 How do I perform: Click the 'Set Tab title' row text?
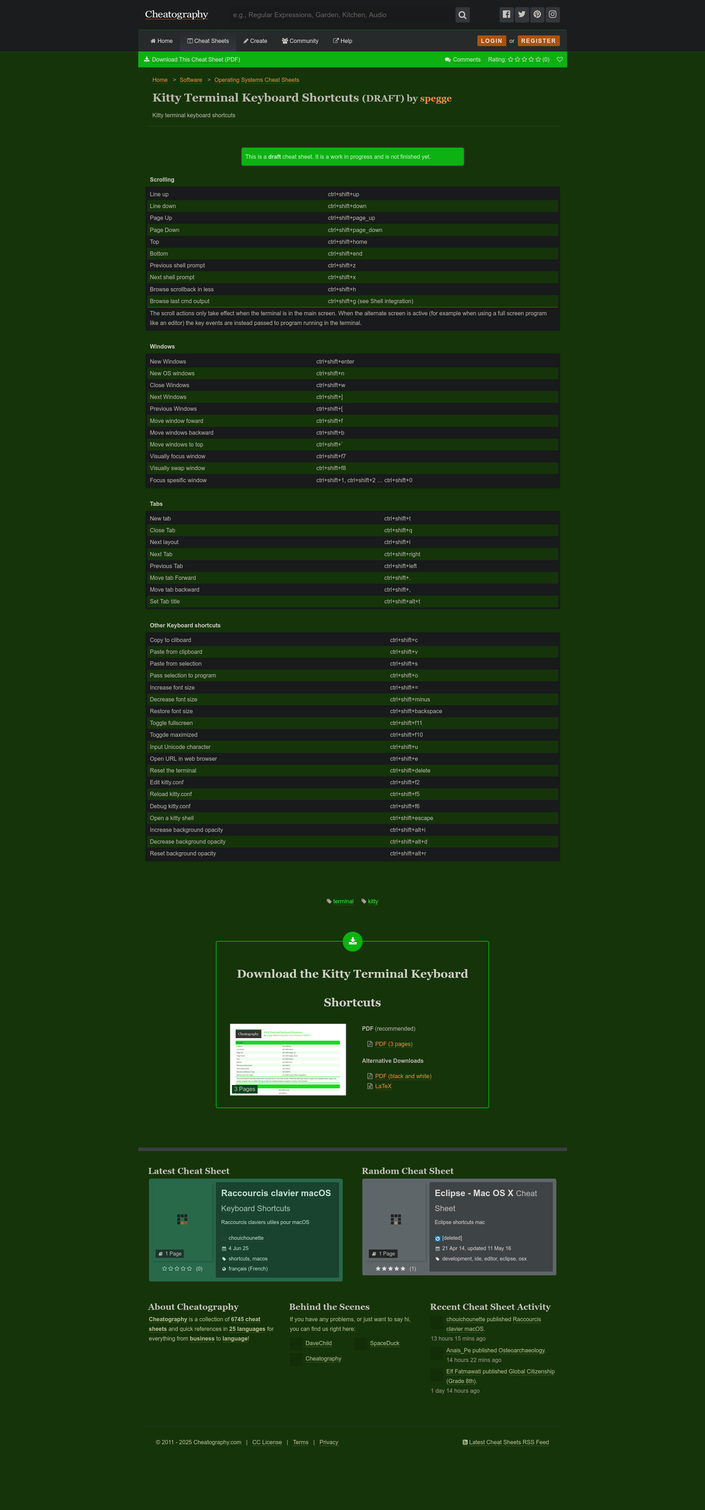(165, 601)
